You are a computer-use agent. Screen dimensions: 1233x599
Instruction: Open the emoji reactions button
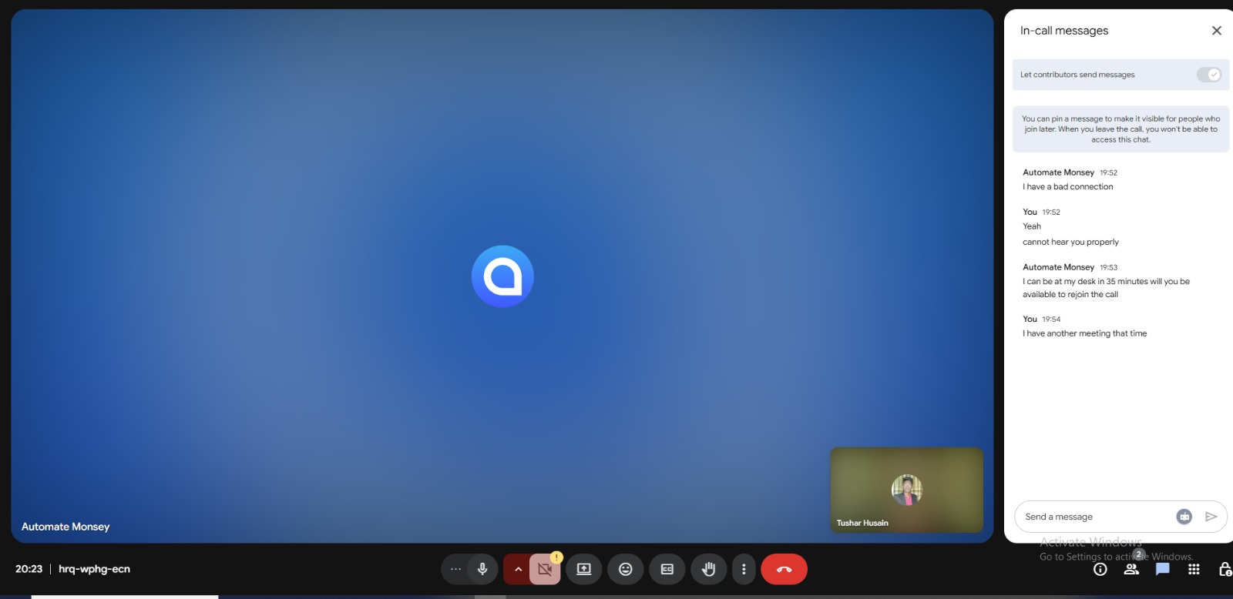pyautogui.click(x=626, y=569)
